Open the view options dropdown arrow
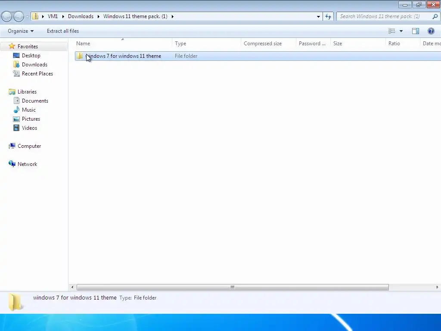Image resolution: width=441 pixels, height=331 pixels. (x=401, y=31)
